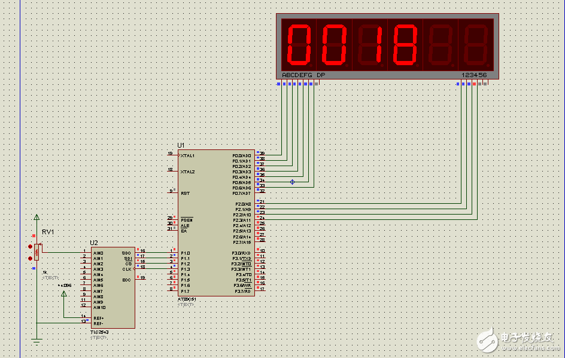
Task: Click the AT89C51 part name text
Action: (x=187, y=299)
